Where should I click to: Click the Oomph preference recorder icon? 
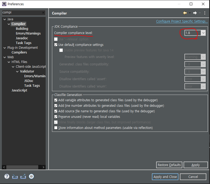click(x=31, y=176)
